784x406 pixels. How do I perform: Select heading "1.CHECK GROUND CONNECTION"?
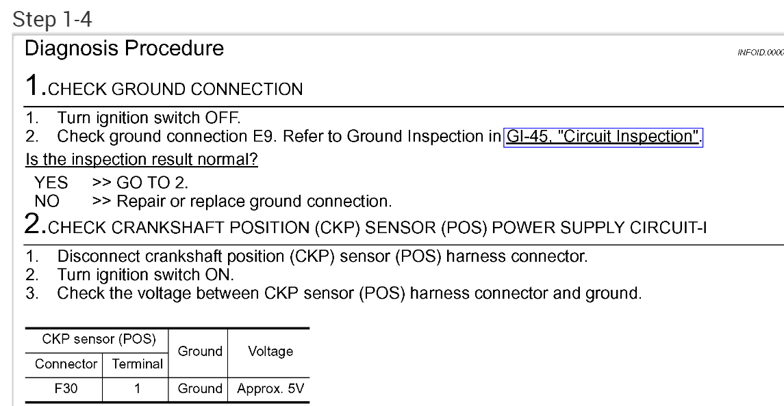[162, 88]
